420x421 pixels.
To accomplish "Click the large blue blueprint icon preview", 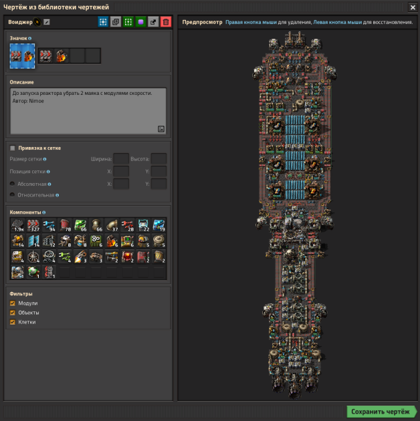I will click(x=22, y=56).
